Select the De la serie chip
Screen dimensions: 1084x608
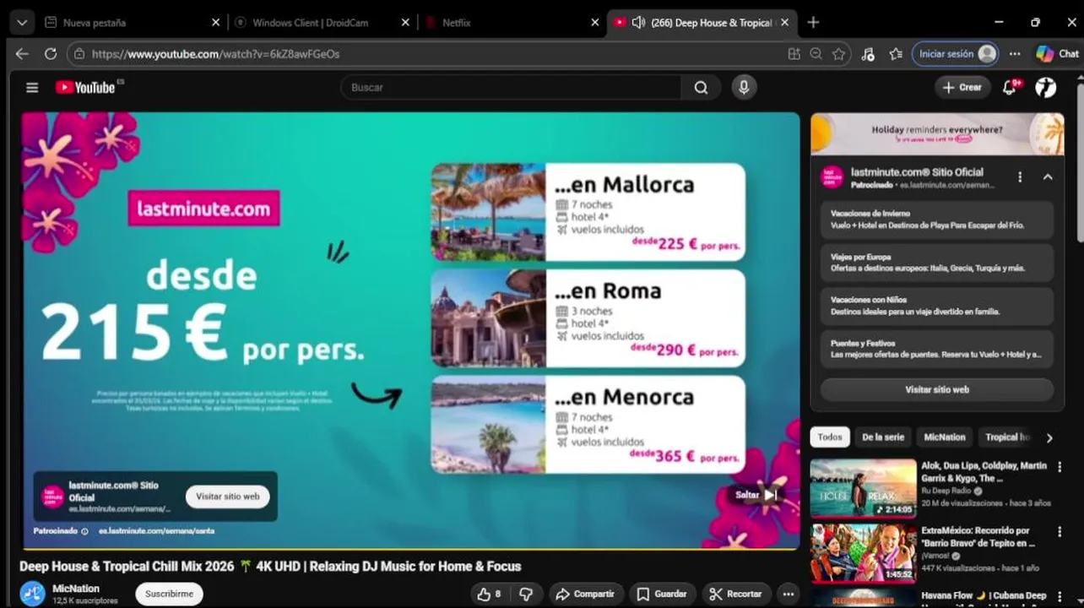[883, 437]
